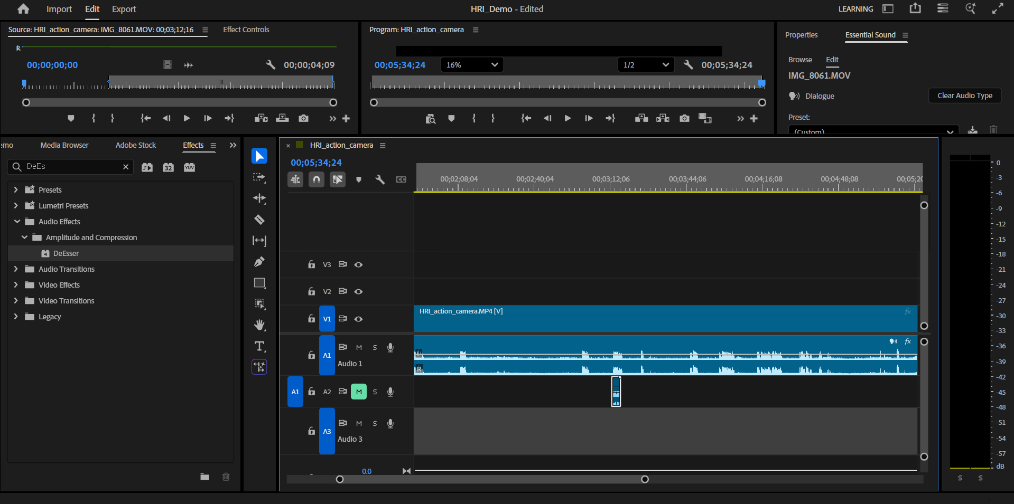Open timeline display settings wrench
1014x504 pixels.
pyautogui.click(x=380, y=179)
